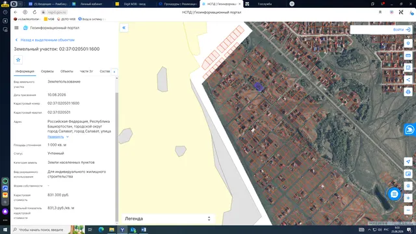Expand the full address via Развернуть
This screenshot has height=234, width=416.
58,136
